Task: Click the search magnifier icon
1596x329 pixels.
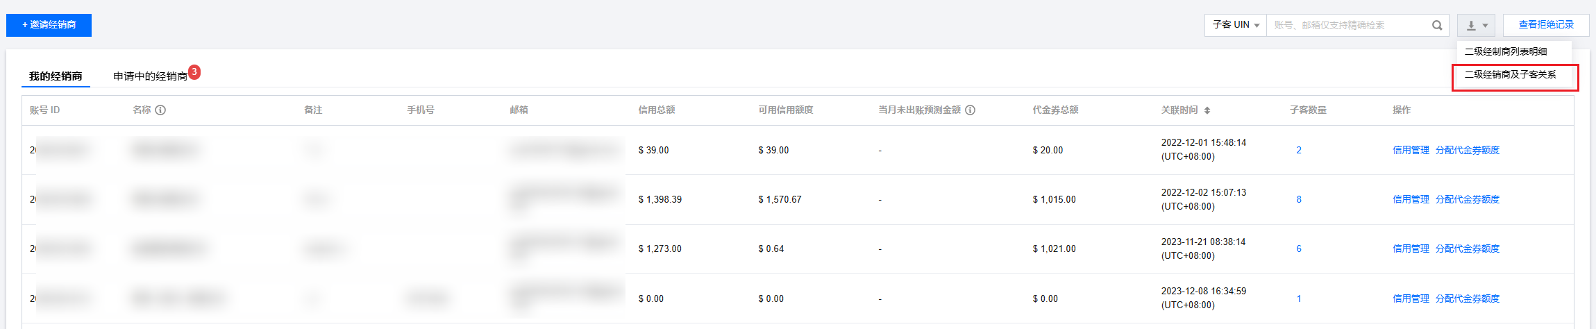Action: [1437, 25]
